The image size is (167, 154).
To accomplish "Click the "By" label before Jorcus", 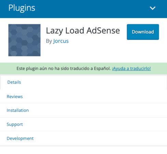I will 49,41.
